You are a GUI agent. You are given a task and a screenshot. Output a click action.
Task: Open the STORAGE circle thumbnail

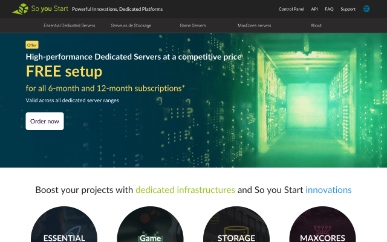[236, 224]
